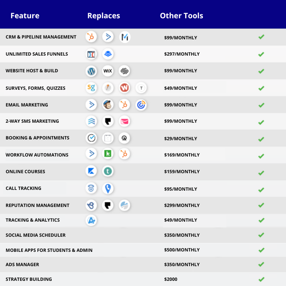This screenshot has width=286, height=286.
Task: Click the $2000 price
Action: click(171, 279)
